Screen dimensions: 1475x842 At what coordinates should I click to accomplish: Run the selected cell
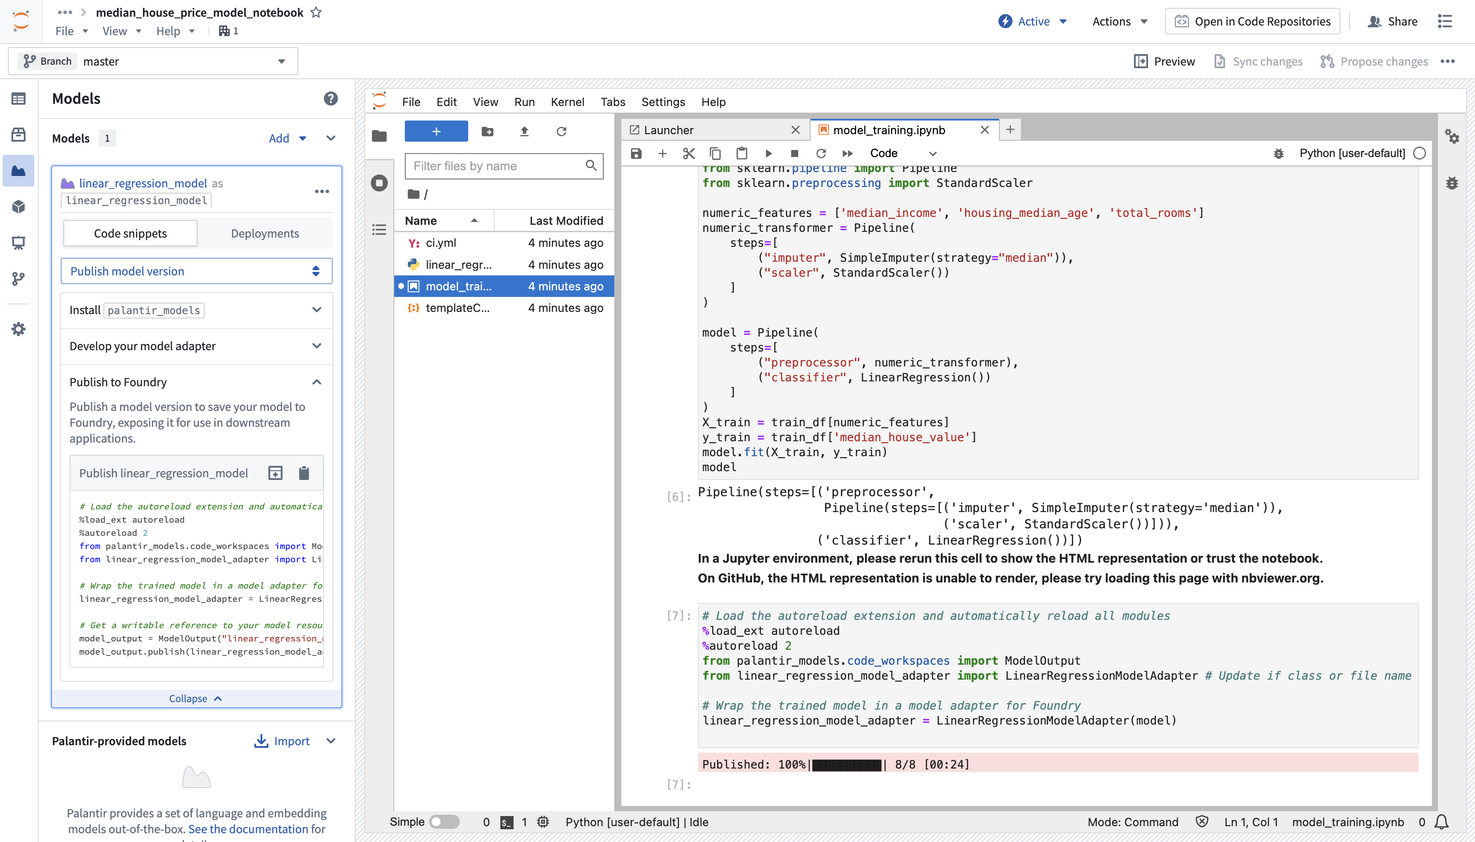click(x=768, y=153)
